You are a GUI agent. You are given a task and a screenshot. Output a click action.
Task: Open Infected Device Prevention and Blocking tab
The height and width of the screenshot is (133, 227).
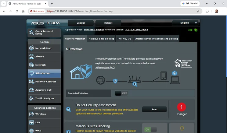[x=156, y=39]
